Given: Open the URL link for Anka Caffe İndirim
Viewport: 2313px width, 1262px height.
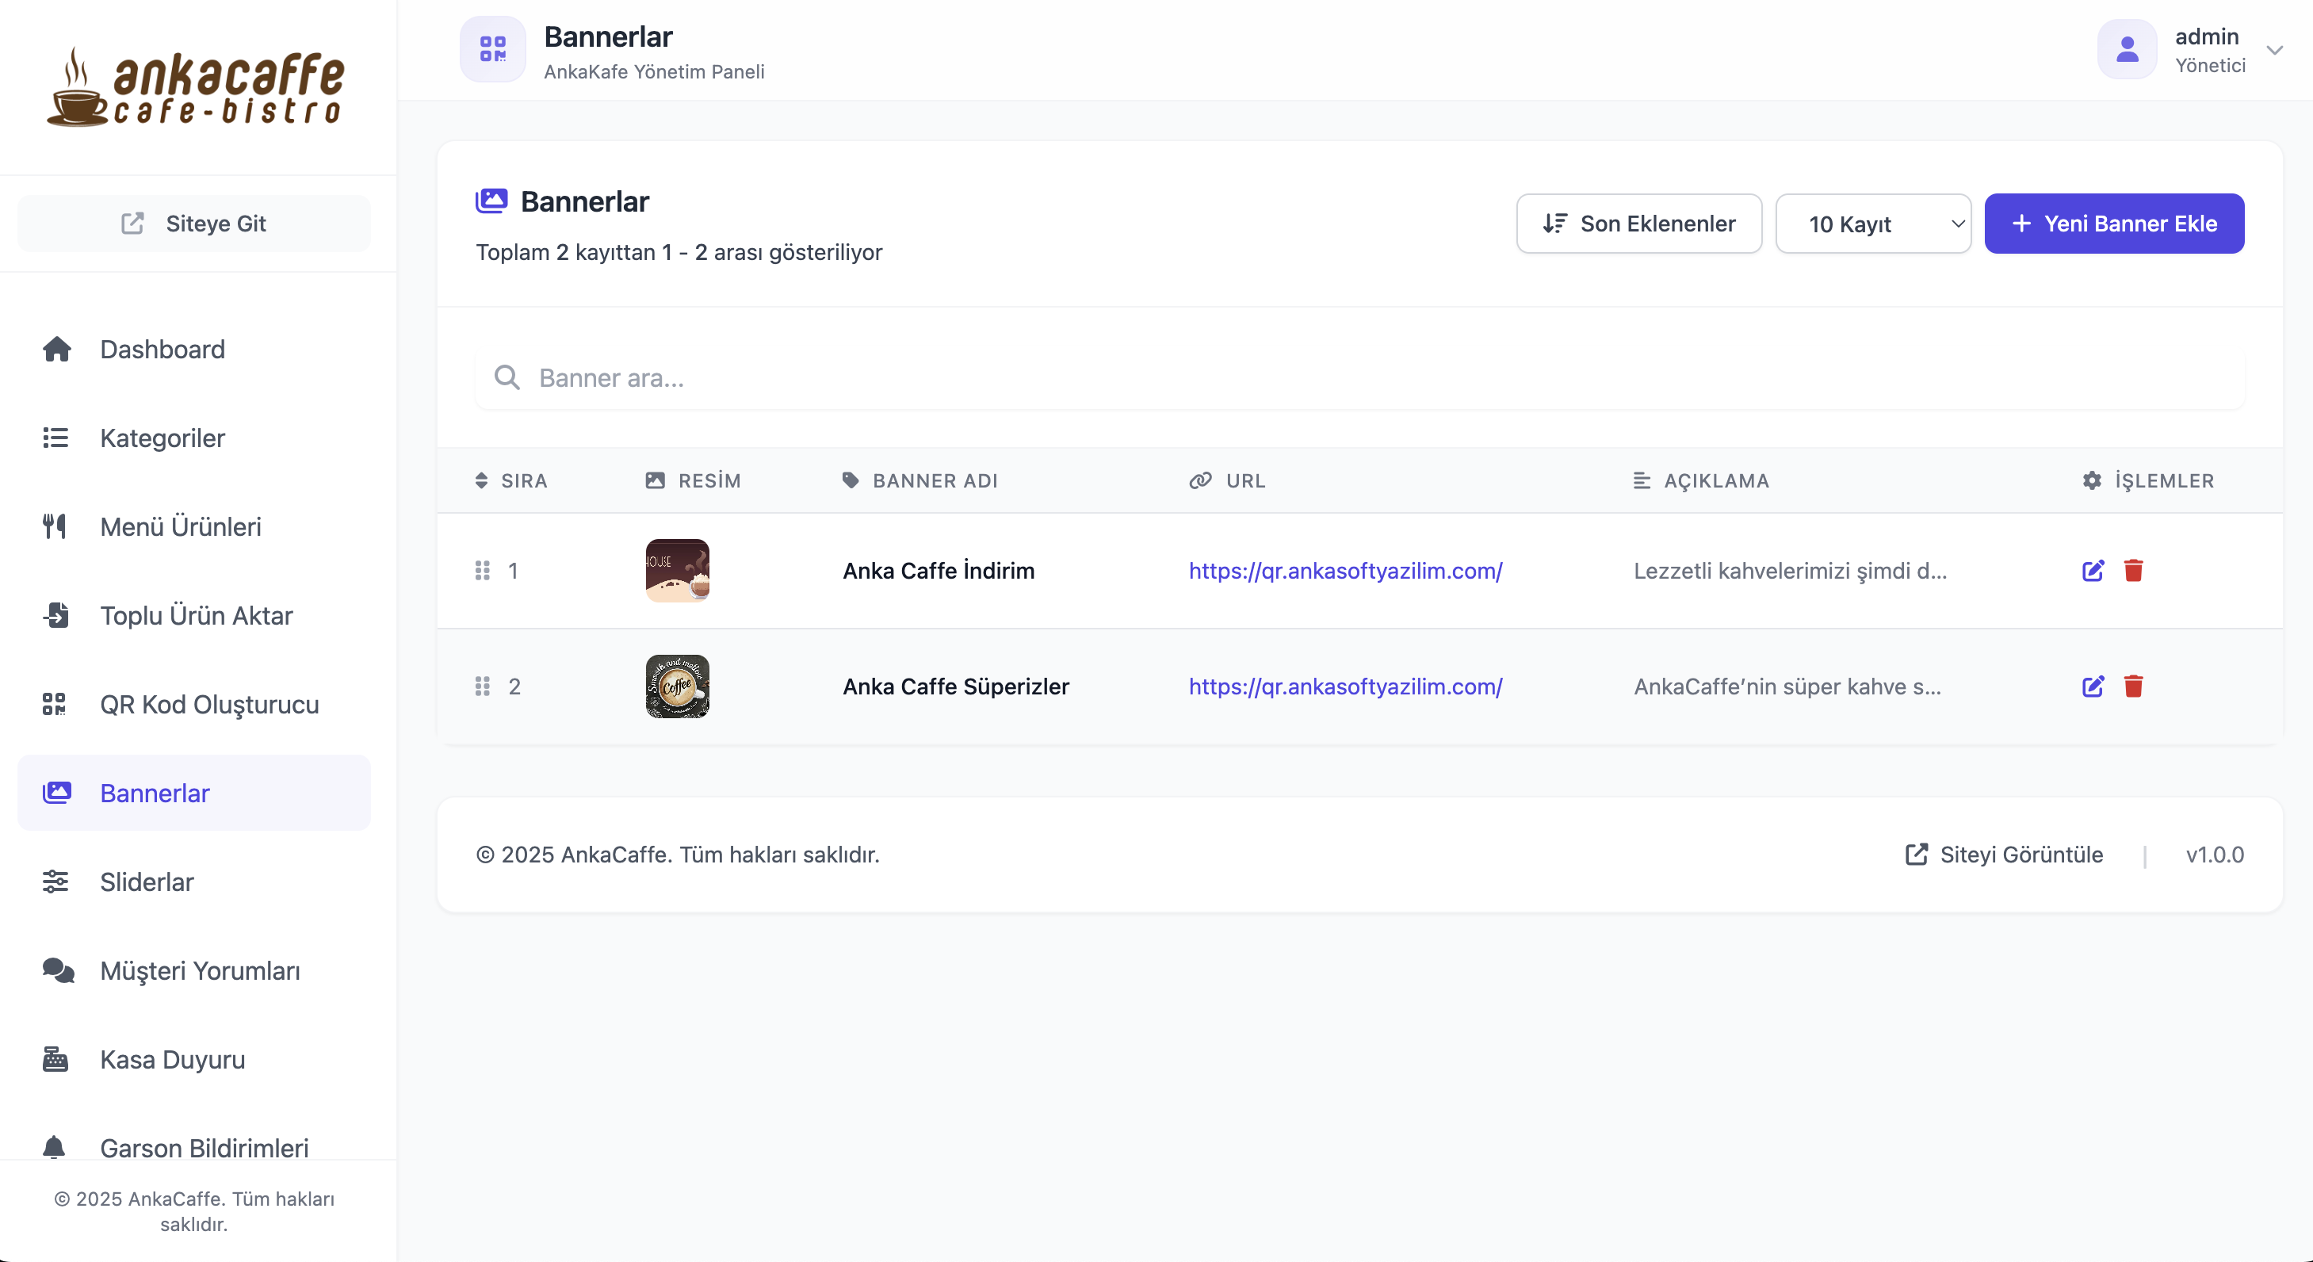Looking at the screenshot, I should (1345, 572).
